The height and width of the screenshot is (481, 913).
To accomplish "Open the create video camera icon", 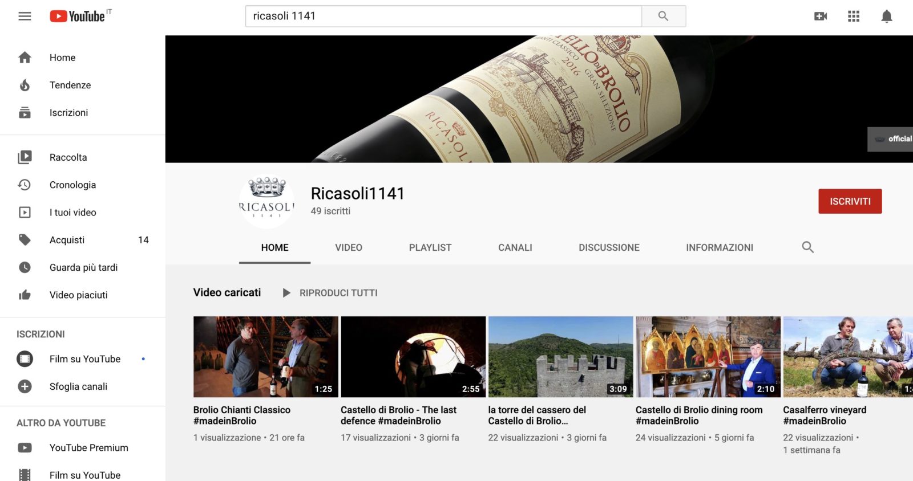I will [821, 16].
